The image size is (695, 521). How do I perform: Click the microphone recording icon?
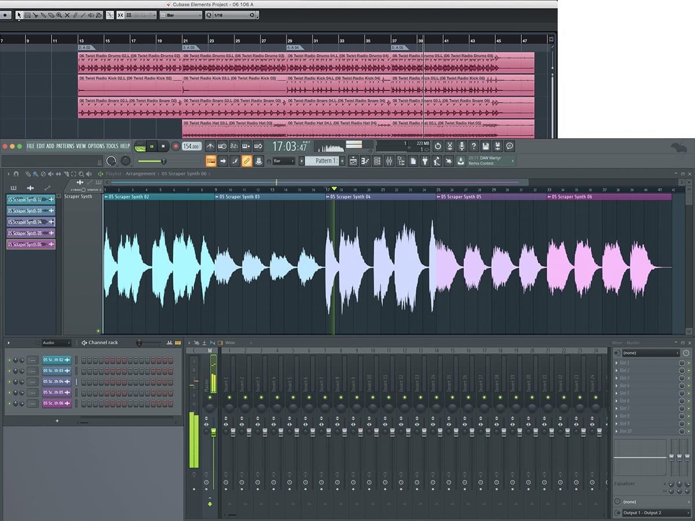pyautogui.click(x=462, y=146)
